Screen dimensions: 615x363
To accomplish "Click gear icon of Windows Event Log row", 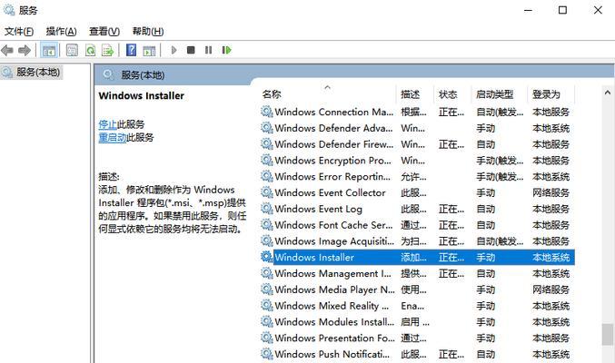I will 267,209.
